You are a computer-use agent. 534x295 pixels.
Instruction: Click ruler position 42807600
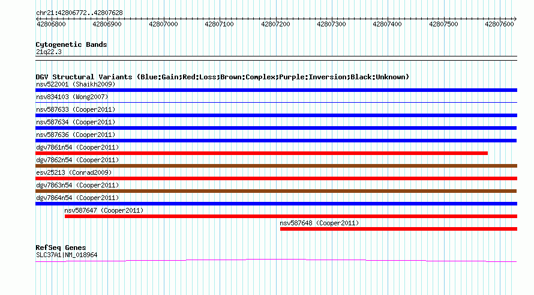pos(500,24)
